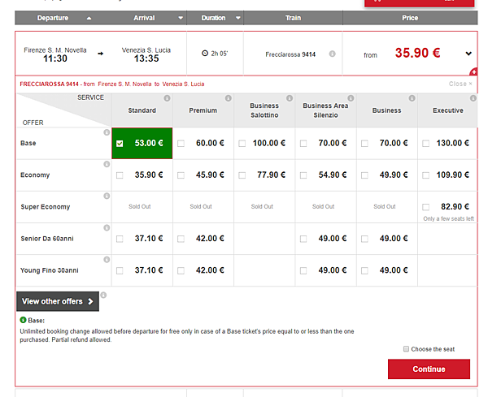The height and width of the screenshot is (397, 488).
Task: Select Young Standard 37.10 € fare
Action: pos(120,271)
